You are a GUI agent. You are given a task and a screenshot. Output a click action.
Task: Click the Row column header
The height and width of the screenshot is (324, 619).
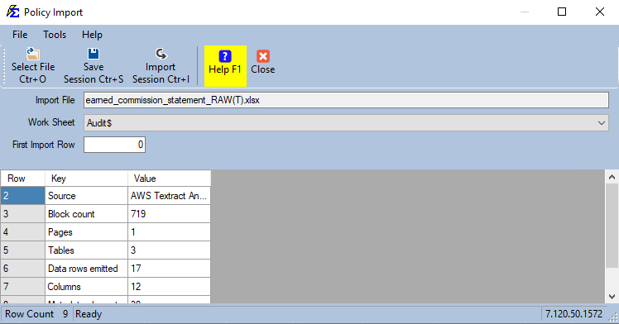[x=23, y=179]
